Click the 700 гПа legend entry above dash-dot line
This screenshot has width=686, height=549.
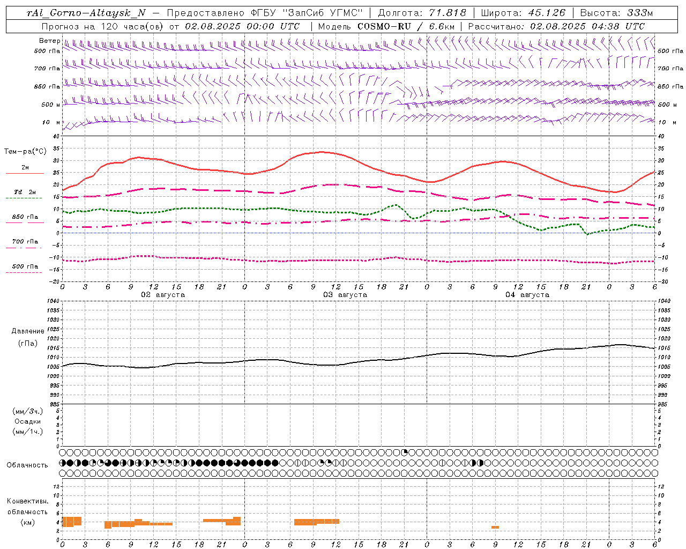pos(25,241)
